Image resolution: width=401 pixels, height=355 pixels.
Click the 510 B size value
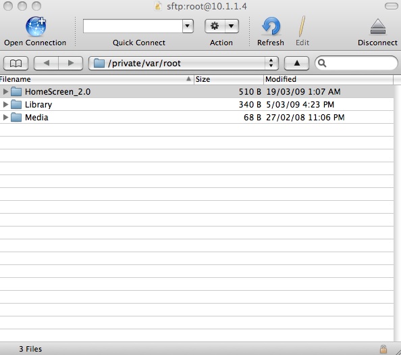[x=250, y=92]
